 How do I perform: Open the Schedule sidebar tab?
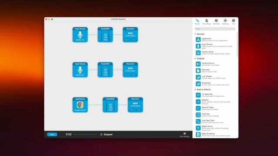[216, 22]
